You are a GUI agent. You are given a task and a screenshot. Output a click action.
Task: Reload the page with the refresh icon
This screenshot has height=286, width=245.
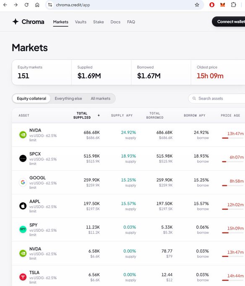[26, 5]
